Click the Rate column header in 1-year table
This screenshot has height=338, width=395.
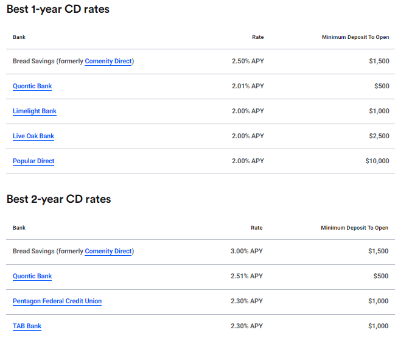pyautogui.click(x=257, y=37)
